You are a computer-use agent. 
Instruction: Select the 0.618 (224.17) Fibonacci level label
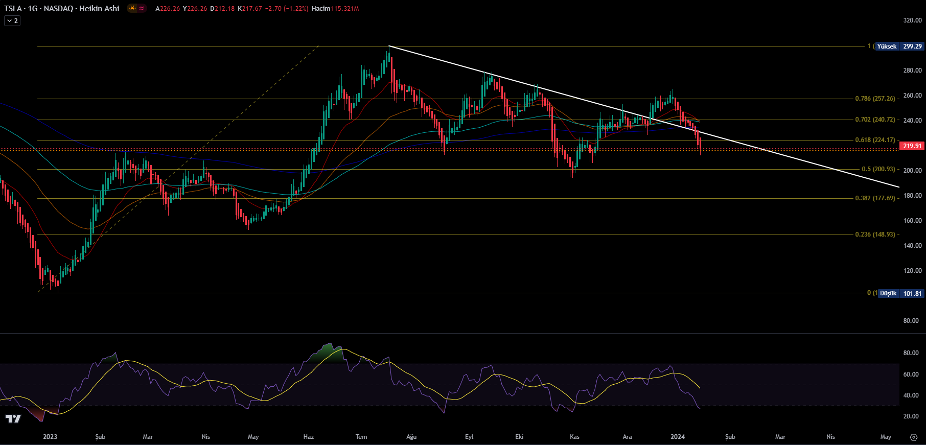875,140
